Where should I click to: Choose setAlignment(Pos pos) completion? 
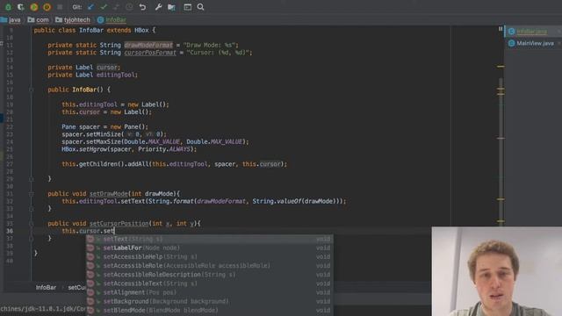click(x=210, y=292)
